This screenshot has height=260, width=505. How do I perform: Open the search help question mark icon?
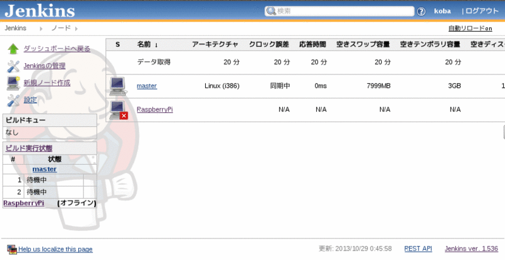point(421,11)
